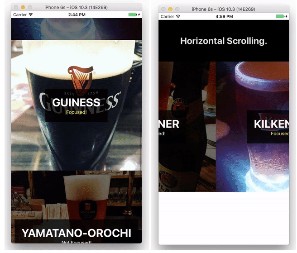
Task: Tap the Focused label under KILKENNY
Action: [280, 134]
